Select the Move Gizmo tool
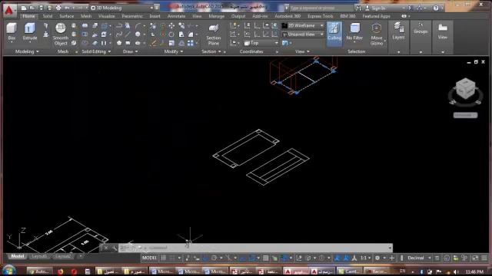This screenshot has height=276, width=492. tap(376, 34)
